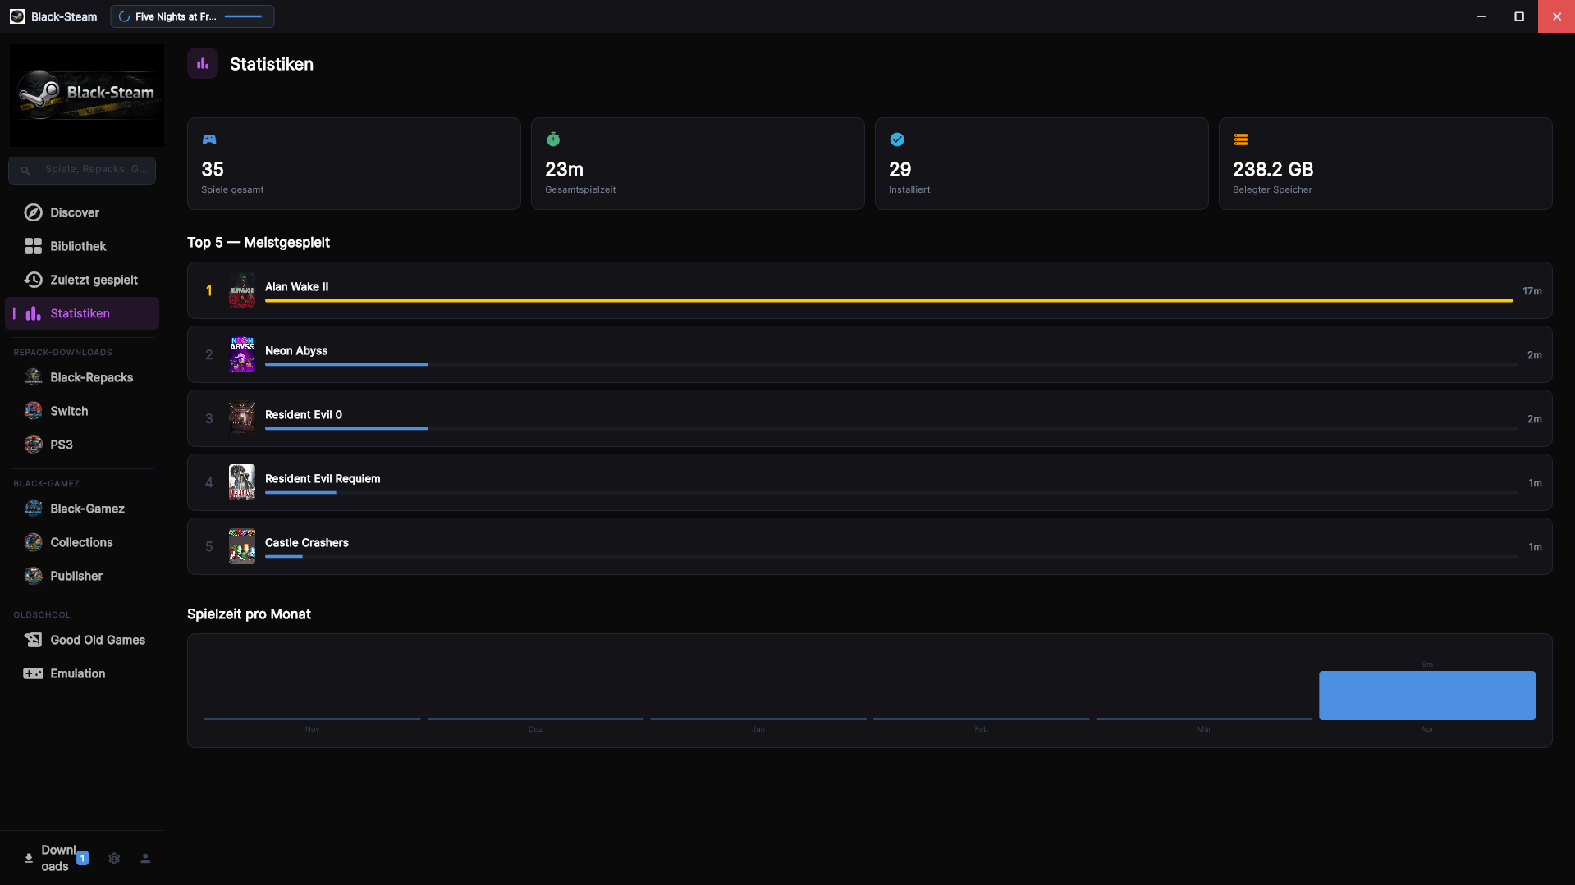Viewport: 1575px width, 885px height.
Task: Click the Downloads arrow icon
Action: coord(29,858)
